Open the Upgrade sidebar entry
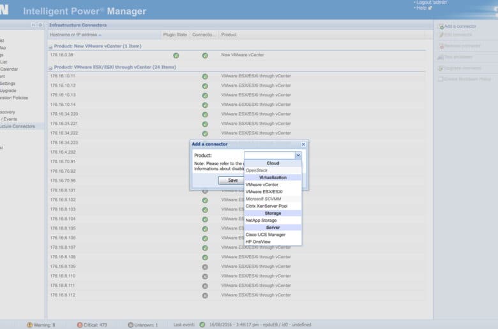Viewport: 498px width, 329px height. pos(8,91)
